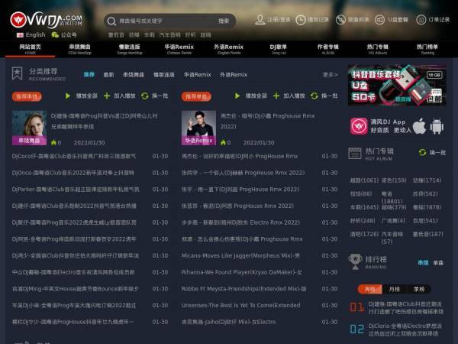Click the magnifier icon in search bar
Viewport: 458px width, 344px height.
[x=111, y=21]
